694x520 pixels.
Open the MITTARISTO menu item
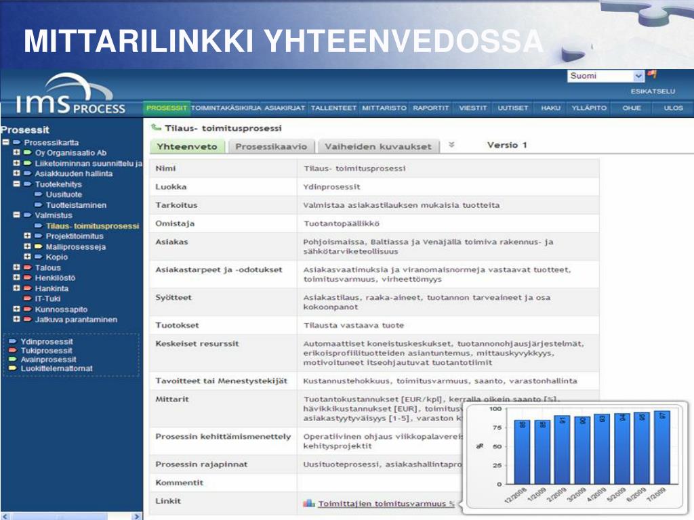pos(384,108)
